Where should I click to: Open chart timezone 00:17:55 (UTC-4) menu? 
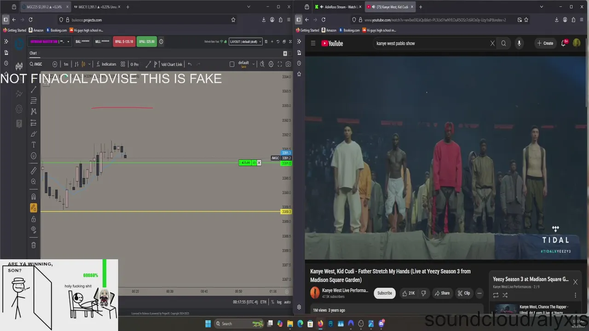(x=245, y=302)
